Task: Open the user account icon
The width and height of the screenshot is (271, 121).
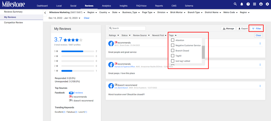Action: [x=261, y=4]
